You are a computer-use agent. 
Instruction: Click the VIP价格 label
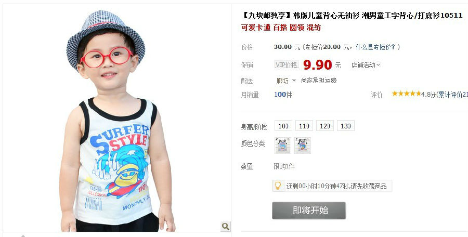[x=287, y=65]
